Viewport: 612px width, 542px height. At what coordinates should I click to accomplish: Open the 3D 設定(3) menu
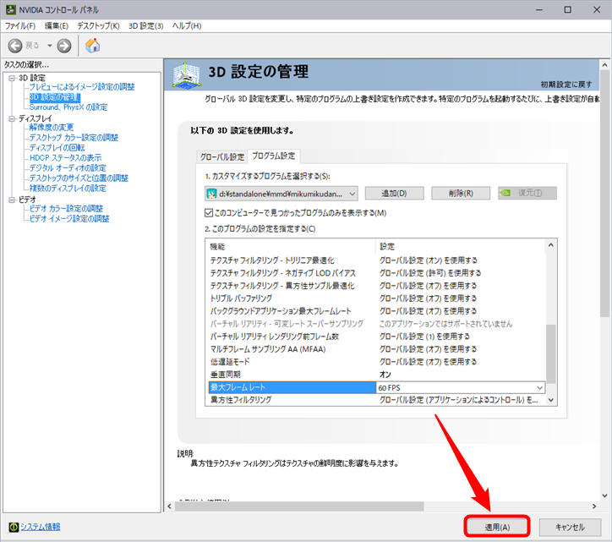click(x=146, y=25)
